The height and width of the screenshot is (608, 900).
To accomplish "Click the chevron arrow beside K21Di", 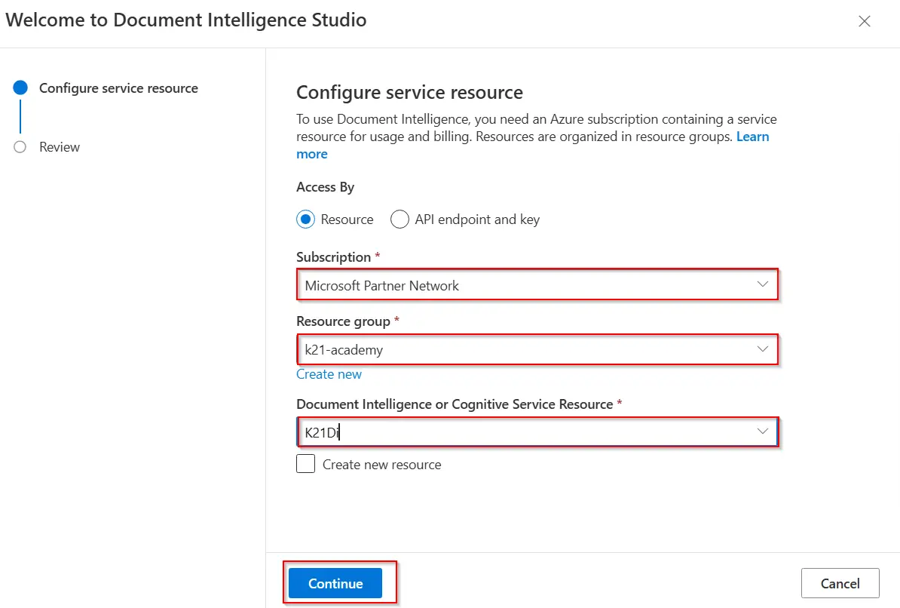I will [x=762, y=431].
